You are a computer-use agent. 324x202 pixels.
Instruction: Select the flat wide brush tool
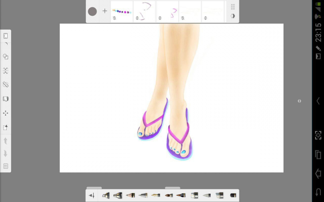click(x=194, y=195)
